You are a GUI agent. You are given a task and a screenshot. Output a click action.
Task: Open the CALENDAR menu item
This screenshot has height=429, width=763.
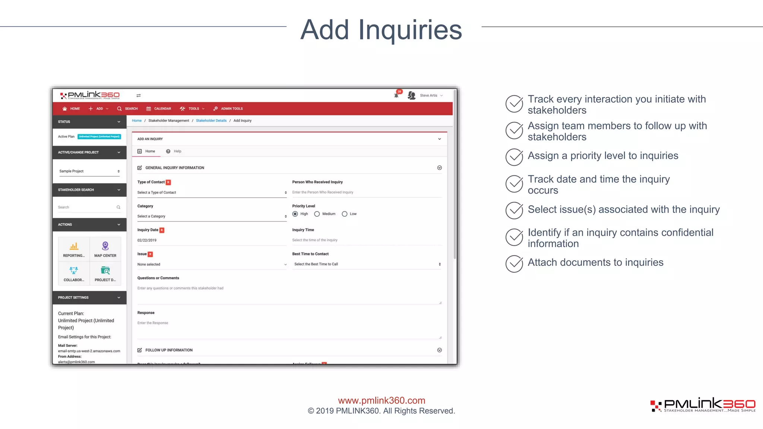(x=159, y=109)
